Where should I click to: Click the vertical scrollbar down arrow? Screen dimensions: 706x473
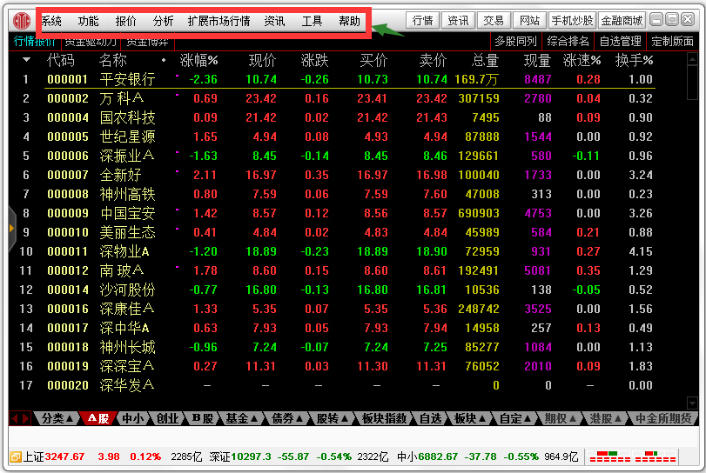(x=692, y=403)
